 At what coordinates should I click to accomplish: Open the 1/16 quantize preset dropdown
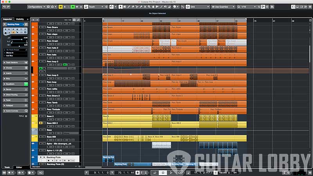click(x=248, y=7)
